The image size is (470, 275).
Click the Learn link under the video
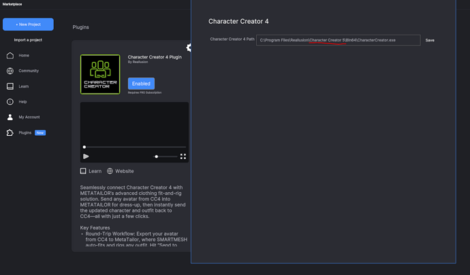(91, 171)
